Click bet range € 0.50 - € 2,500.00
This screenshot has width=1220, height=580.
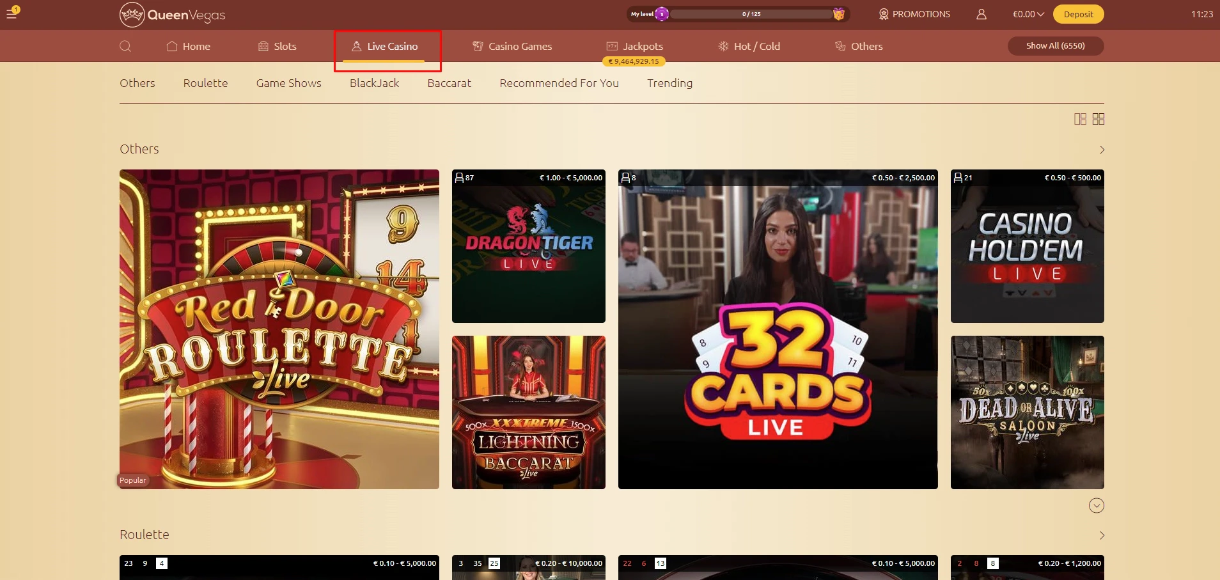coord(903,178)
